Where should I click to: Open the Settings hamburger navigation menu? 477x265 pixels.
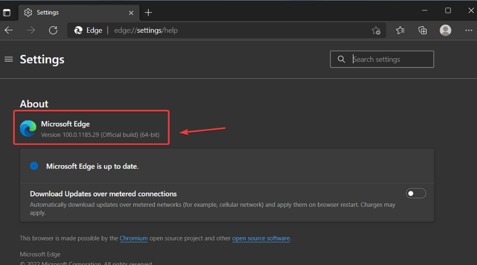pos(9,59)
